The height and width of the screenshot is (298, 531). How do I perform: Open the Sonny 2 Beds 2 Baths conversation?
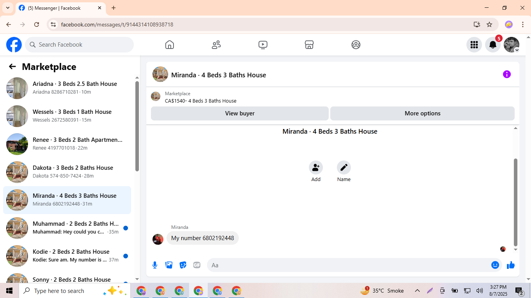(x=67, y=277)
